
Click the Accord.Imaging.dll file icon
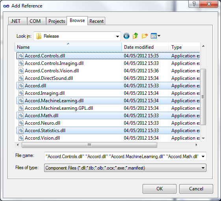[x=21, y=93]
